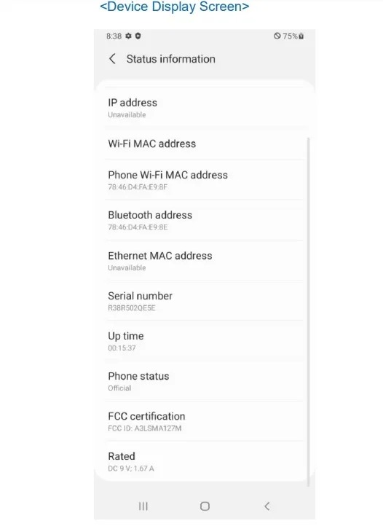This screenshot has height=529, width=383.
Task: Select the IP address entry
Action: coord(204,108)
